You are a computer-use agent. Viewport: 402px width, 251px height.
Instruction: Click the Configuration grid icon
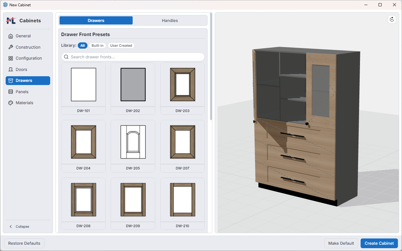(11, 58)
